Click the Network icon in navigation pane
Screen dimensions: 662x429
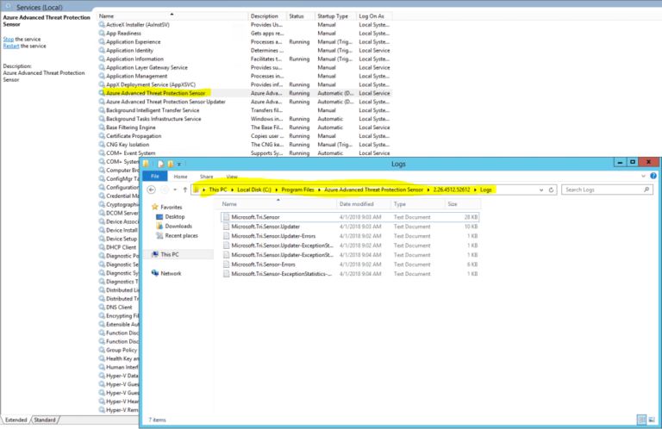154,273
